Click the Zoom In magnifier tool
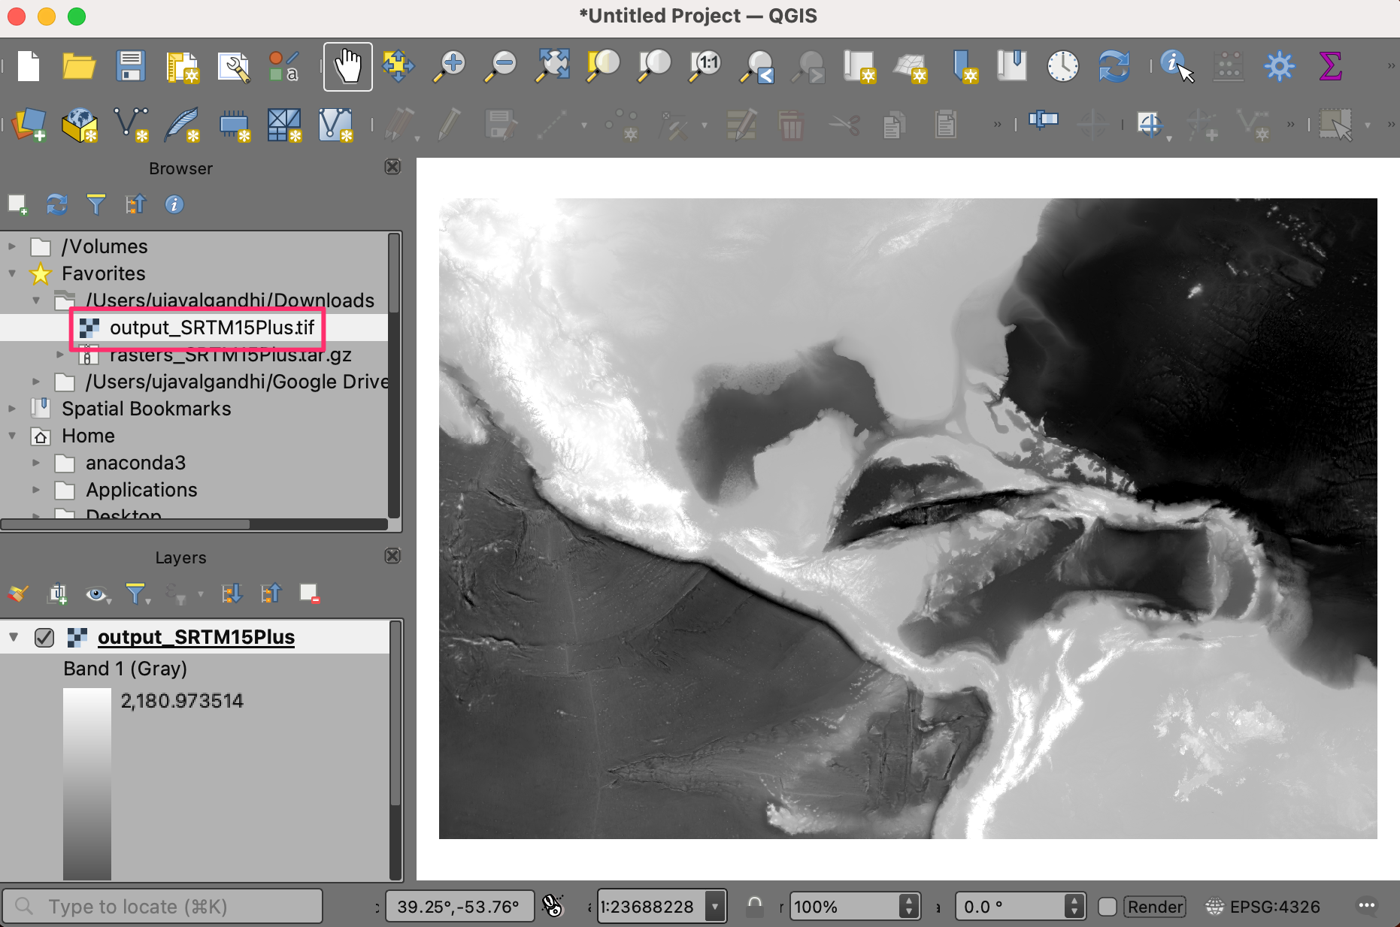 450,67
